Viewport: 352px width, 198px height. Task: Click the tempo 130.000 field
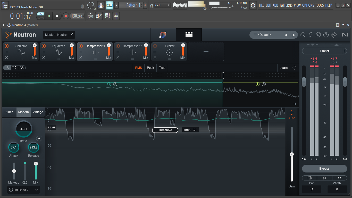tap(77, 16)
